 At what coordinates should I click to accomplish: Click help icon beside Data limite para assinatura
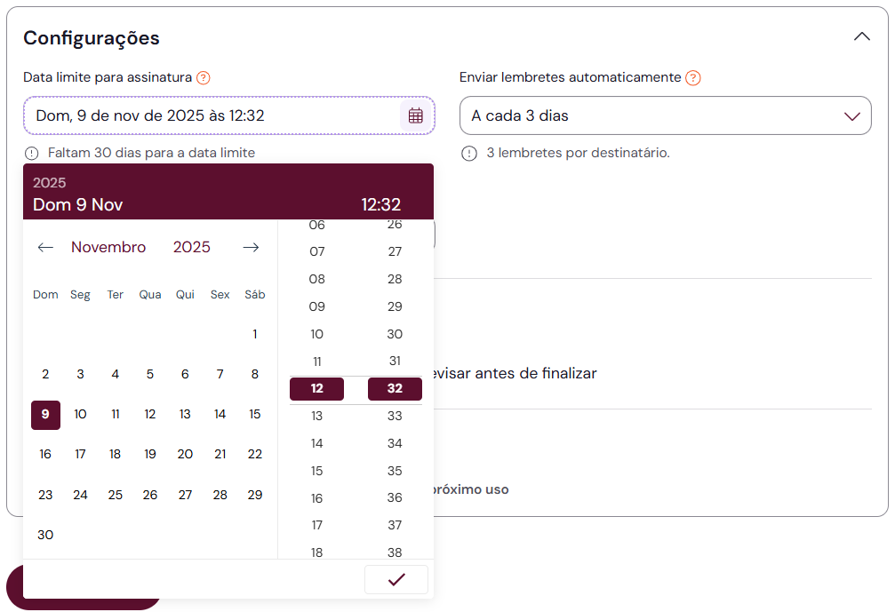(204, 78)
